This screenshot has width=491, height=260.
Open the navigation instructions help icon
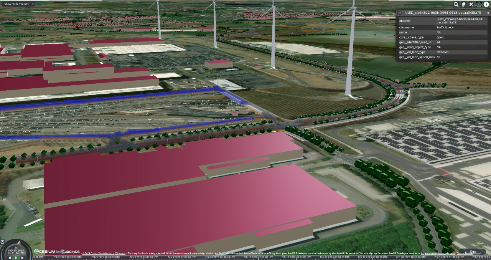point(486,4)
